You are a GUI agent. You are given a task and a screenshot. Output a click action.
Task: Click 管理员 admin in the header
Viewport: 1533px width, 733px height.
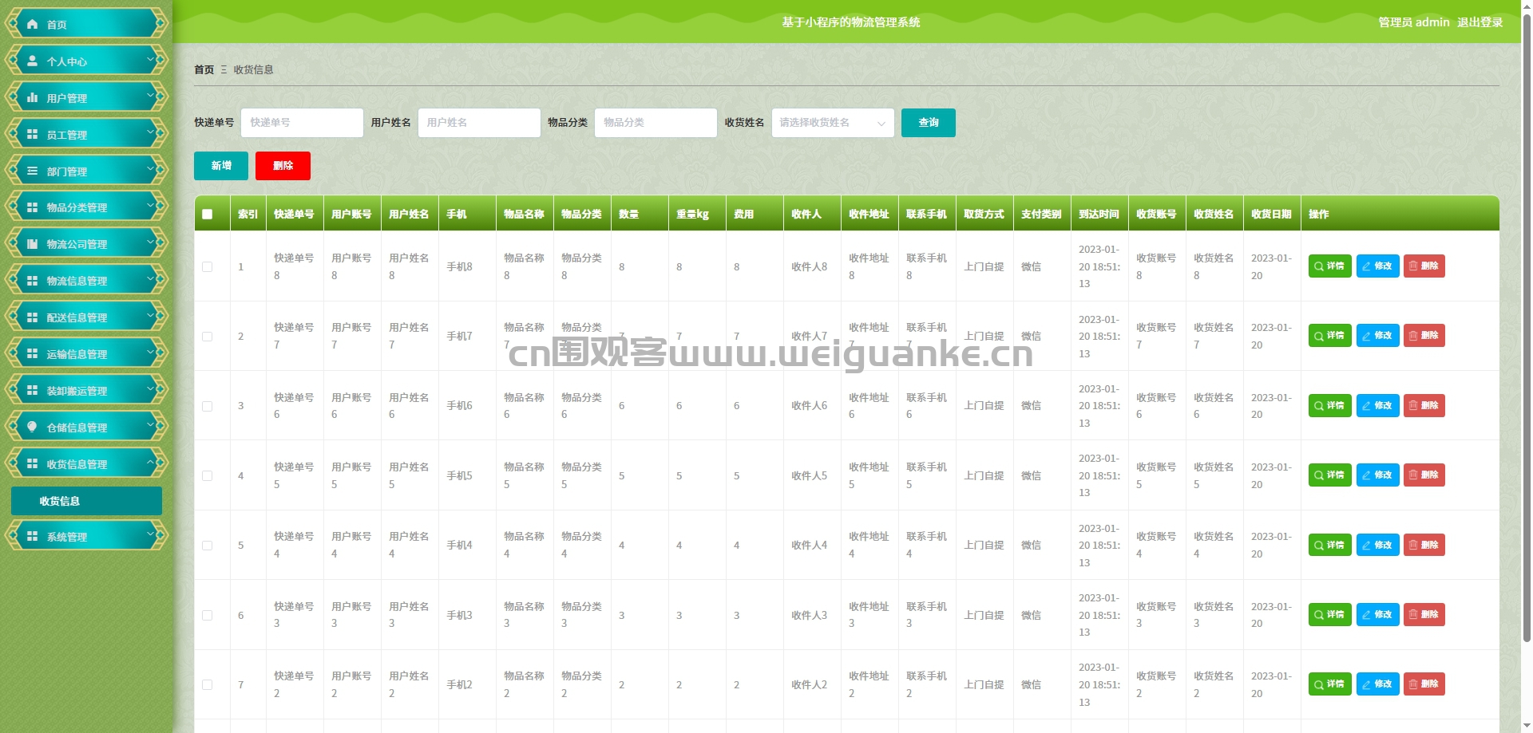pos(1413,22)
